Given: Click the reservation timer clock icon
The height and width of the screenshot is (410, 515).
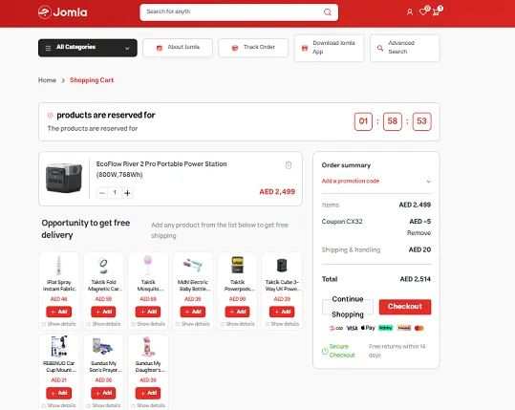Looking at the screenshot, I should click(x=51, y=116).
